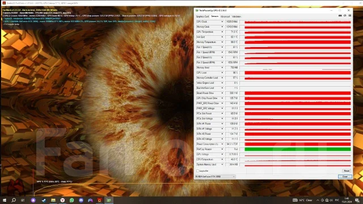Expand the PerfCap Reason dropdown
Image resolution: width=363 pixels, height=204 pixels.
(222, 149)
